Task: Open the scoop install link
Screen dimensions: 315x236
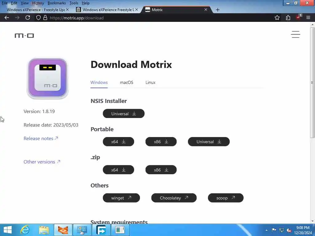Action: pos(225,198)
